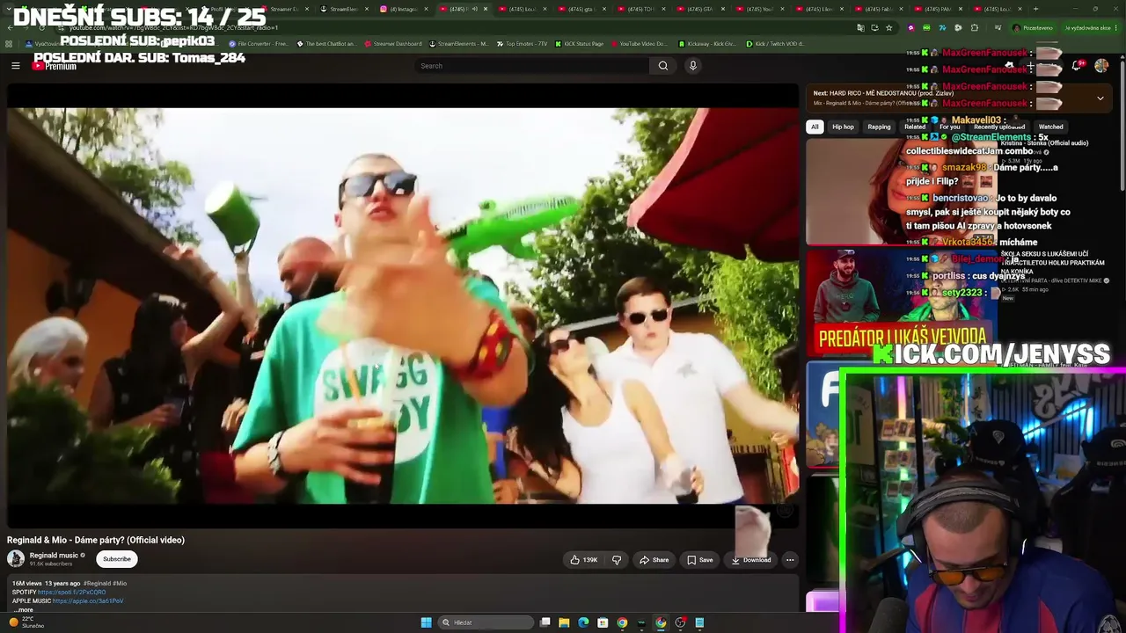Click the Windows taskbar Hledat search box
The width and height of the screenshot is (1126, 633).
[486, 622]
